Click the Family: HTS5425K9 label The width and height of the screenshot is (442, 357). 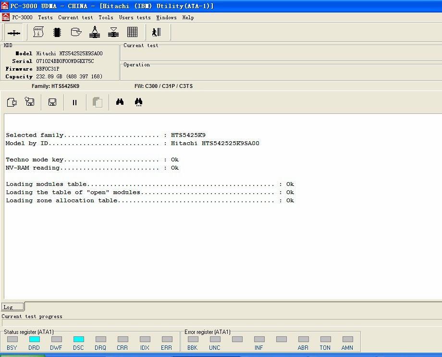(x=55, y=86)
